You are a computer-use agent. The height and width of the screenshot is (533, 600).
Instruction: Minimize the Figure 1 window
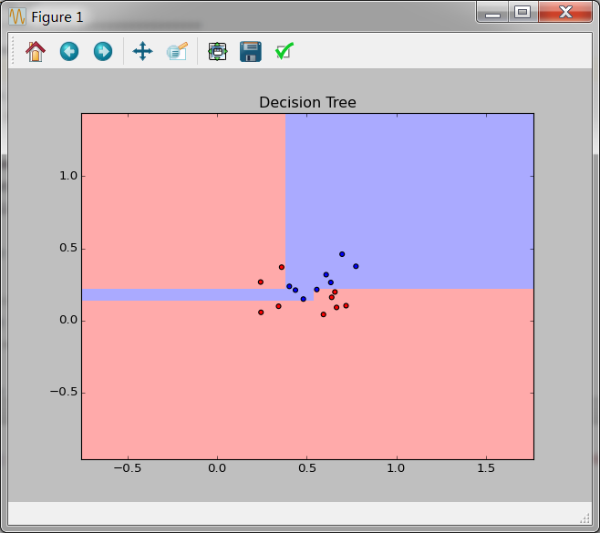(x=492, y=12)
